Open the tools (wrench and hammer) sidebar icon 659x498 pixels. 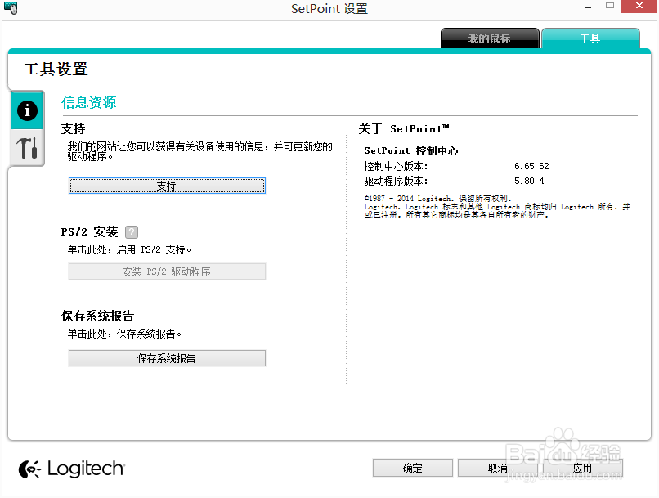27,148
